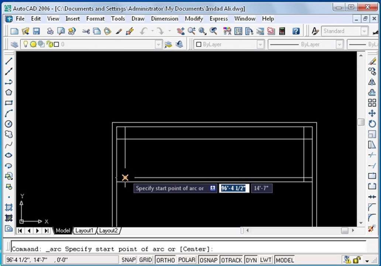This screenshot has width=381, height=266.
Task: Open the File menu
Action: 20,19
